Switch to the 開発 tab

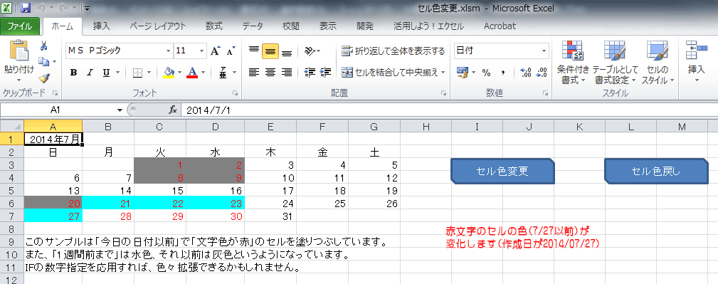click(365, 26)
